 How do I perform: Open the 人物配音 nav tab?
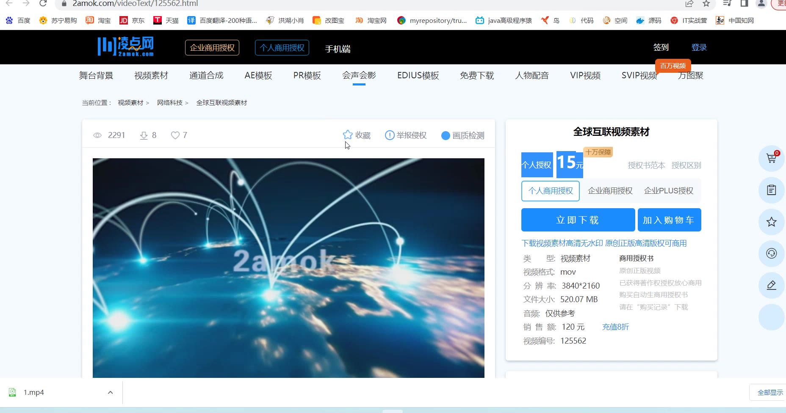[532, 75]
